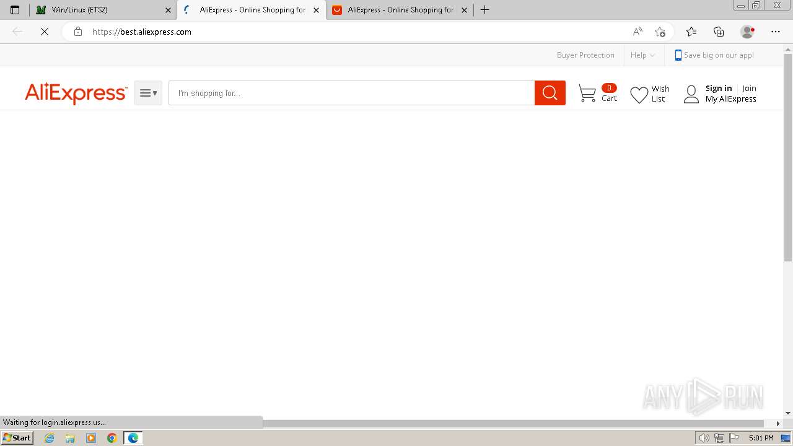This screenshot has width=793, height=446.
Task: Open the shopping cart icon
Action: click(x=587, y=94)
